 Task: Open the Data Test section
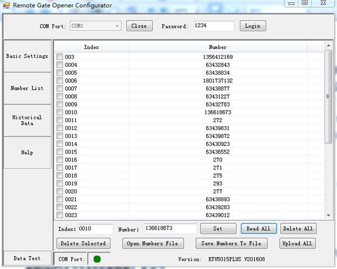[x=27, y=258]
